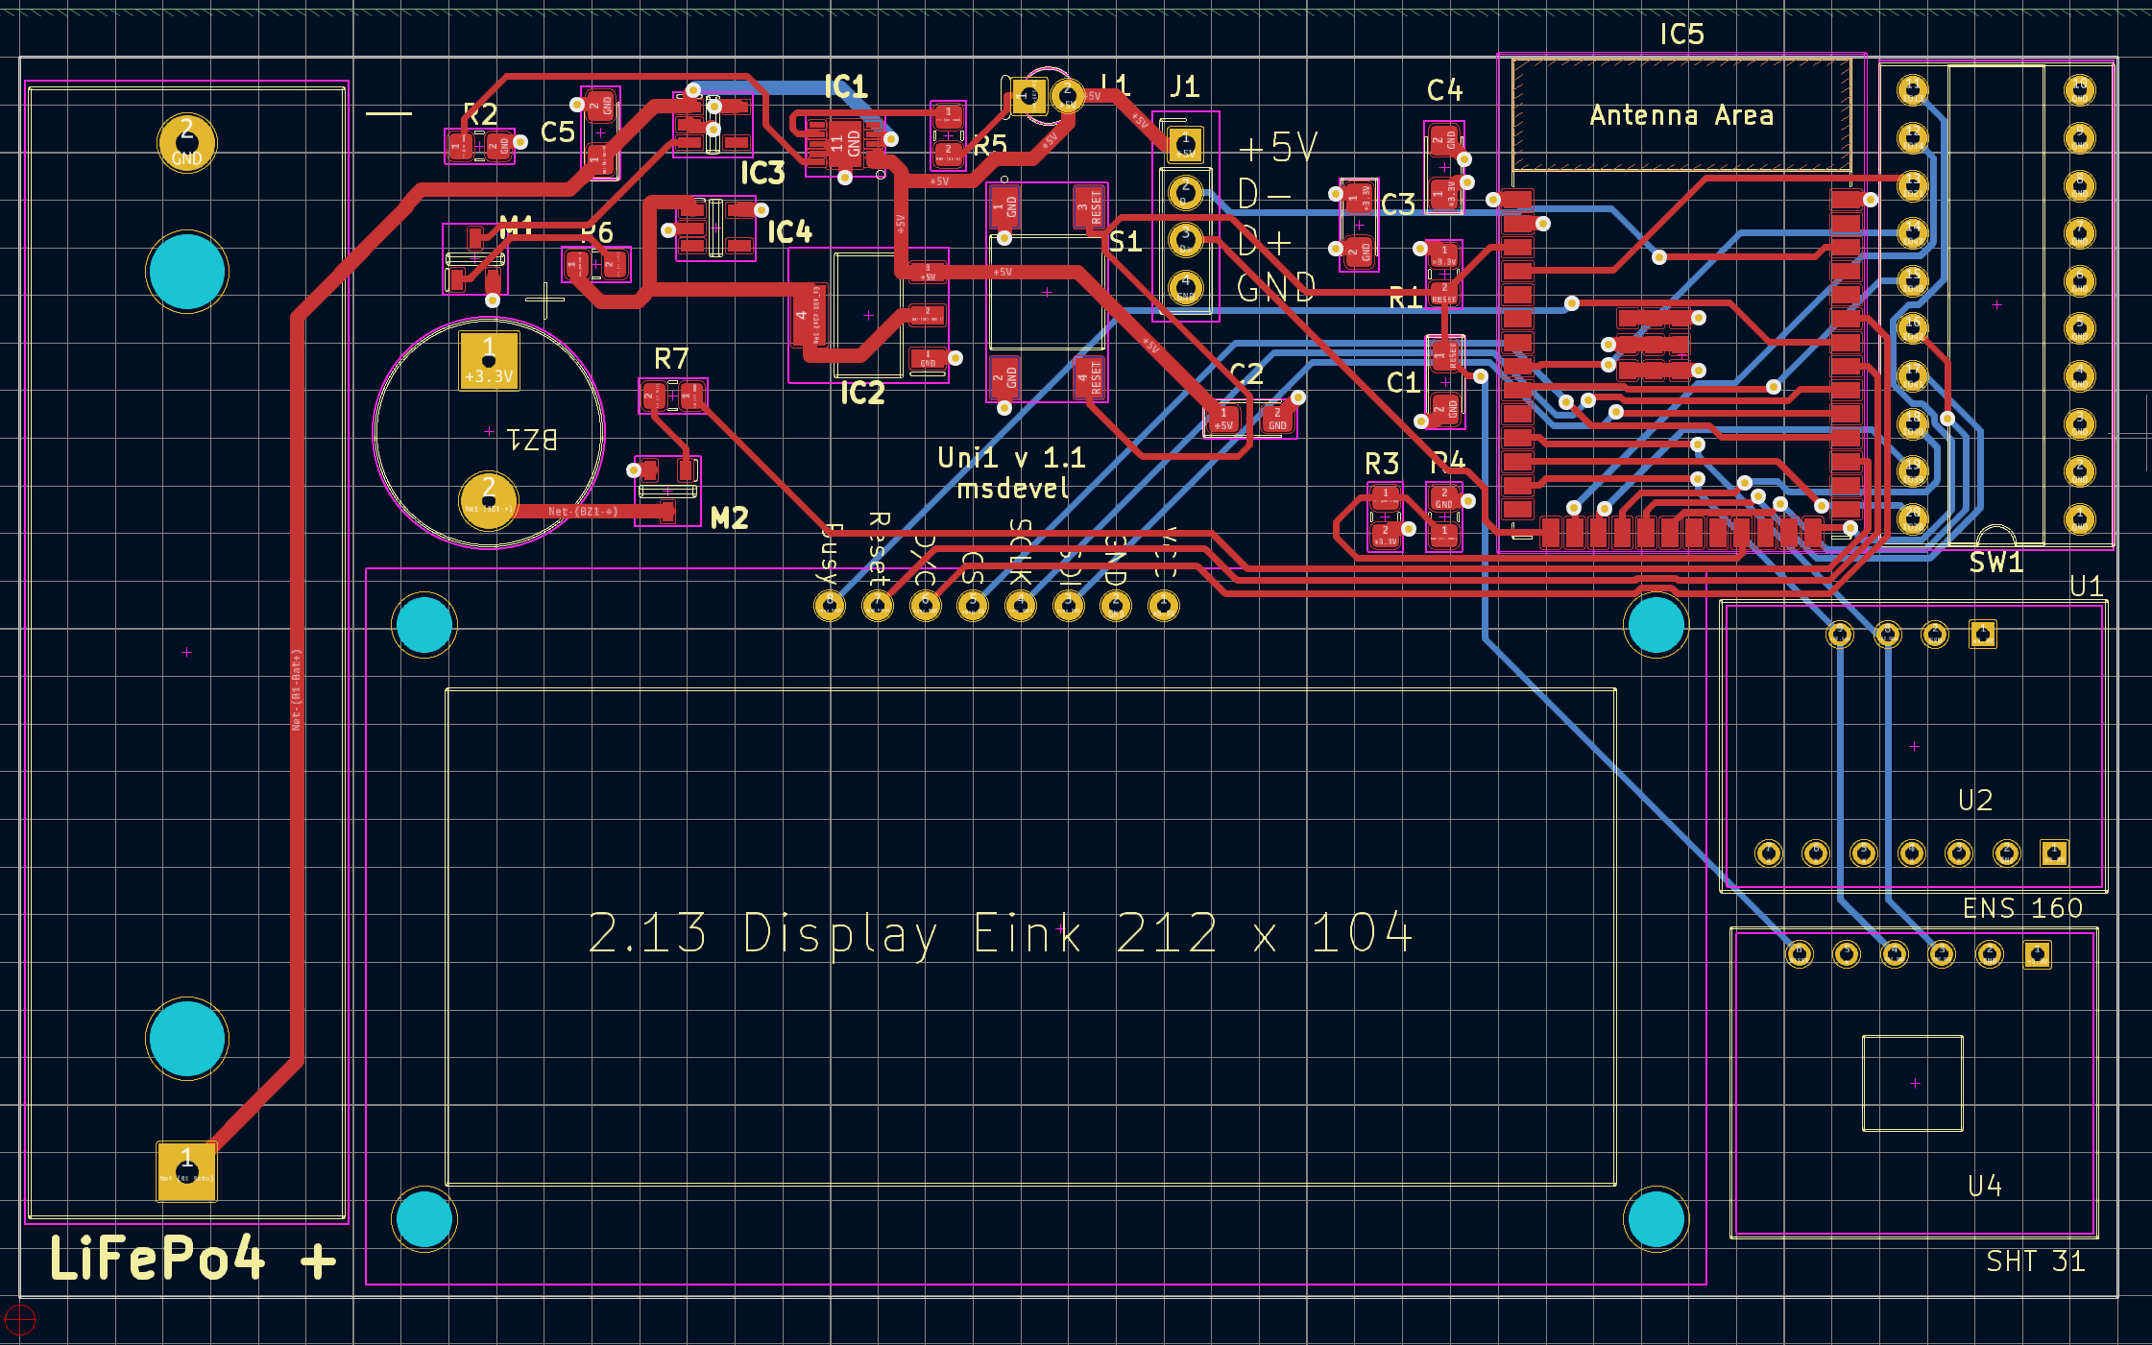The width and height of the screenshot is (2152, 1345).
Task: Select the square pad of U1 header
Action: 1982,634
